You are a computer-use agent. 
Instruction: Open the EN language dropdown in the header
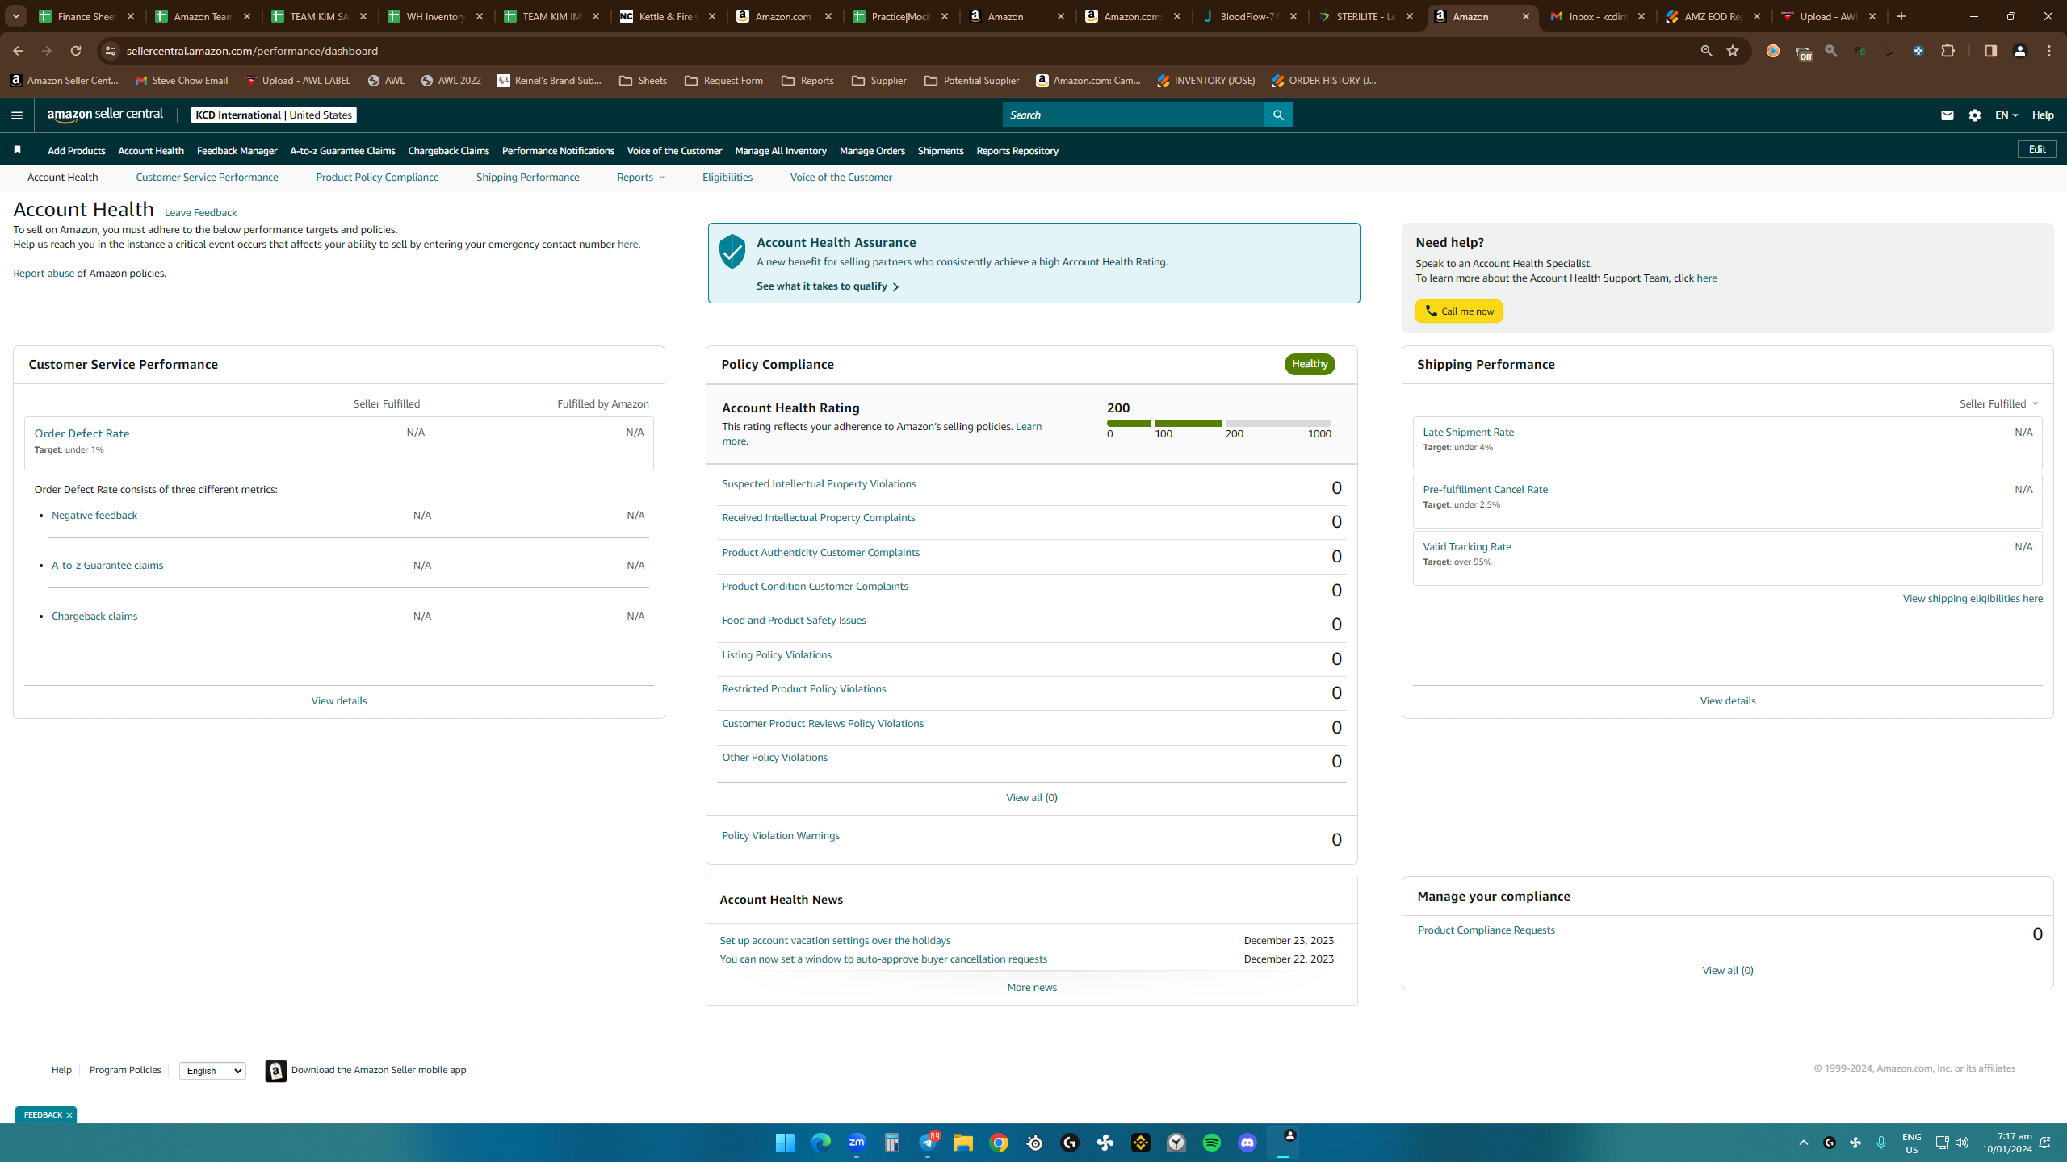(x=2006, y=115)
